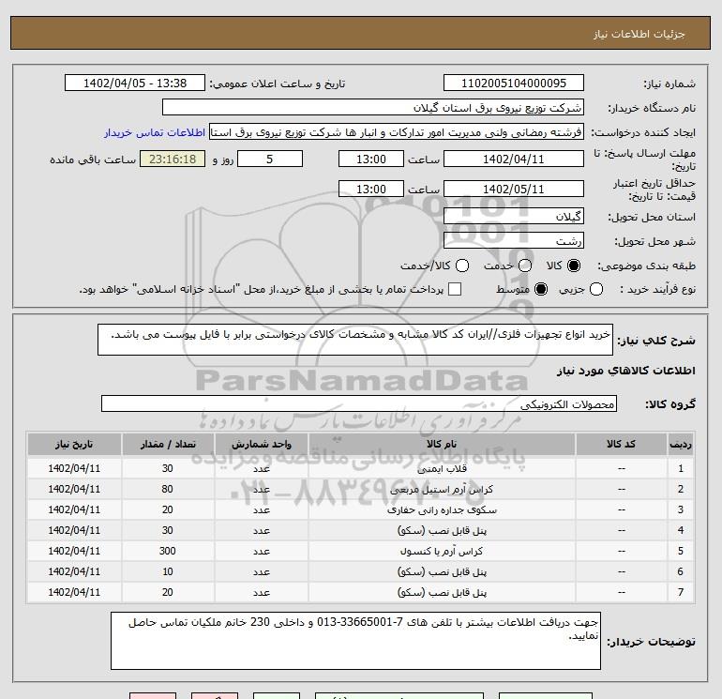Click the remaining time countdown 23:16:18
The height and width of the screenshot is (699, 722).
click(x=173, y=159)
